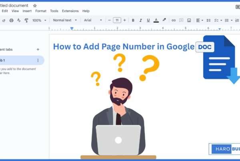Click the print icon
The height and width of the screenshot is (161, 240).
tap(11, 20)
